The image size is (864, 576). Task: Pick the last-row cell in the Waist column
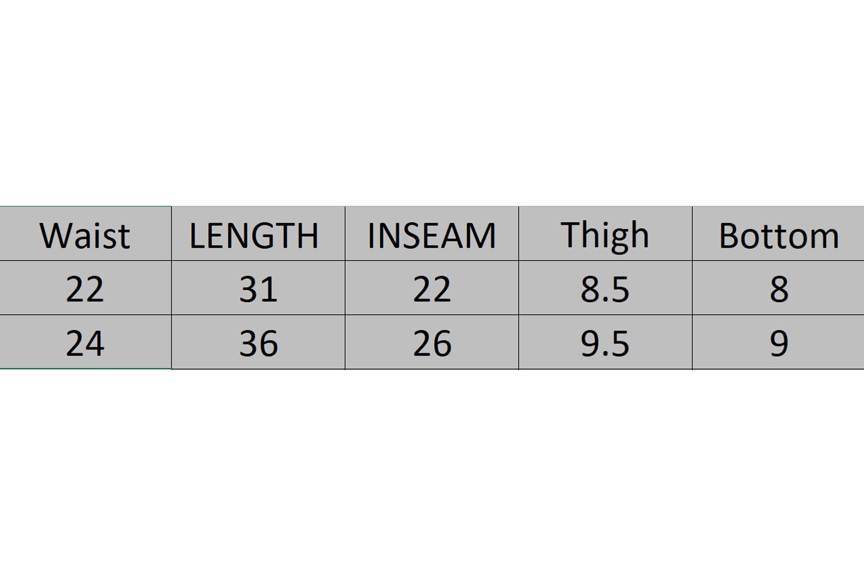(x=85, y=342)
